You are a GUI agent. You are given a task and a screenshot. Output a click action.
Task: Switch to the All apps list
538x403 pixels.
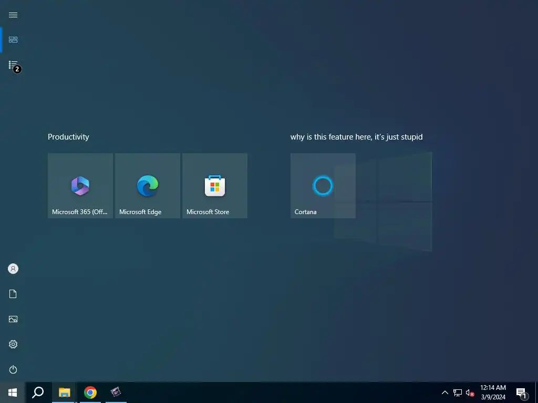click(x=13, y=65)
